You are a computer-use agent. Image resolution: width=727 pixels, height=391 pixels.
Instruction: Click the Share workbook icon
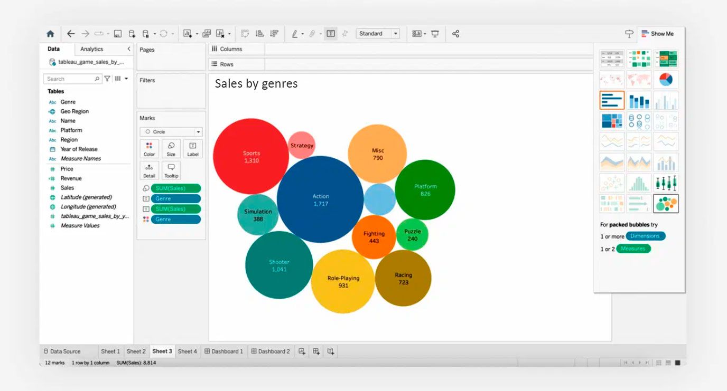tap(456, 34)
